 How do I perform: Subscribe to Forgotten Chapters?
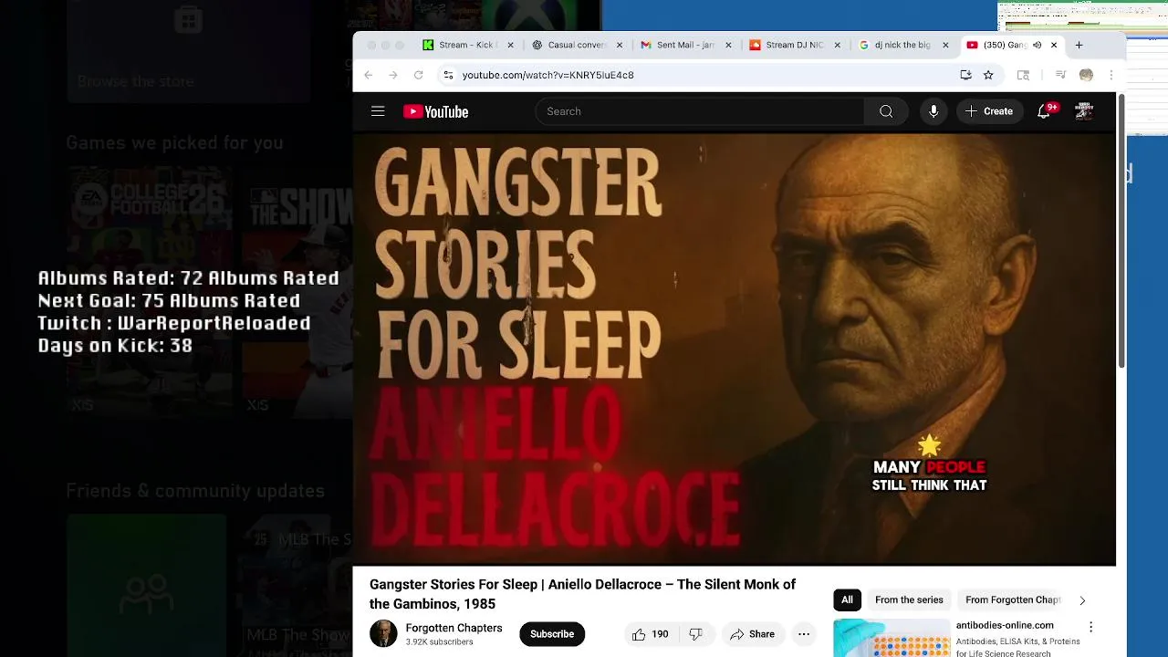coord(552,634)
